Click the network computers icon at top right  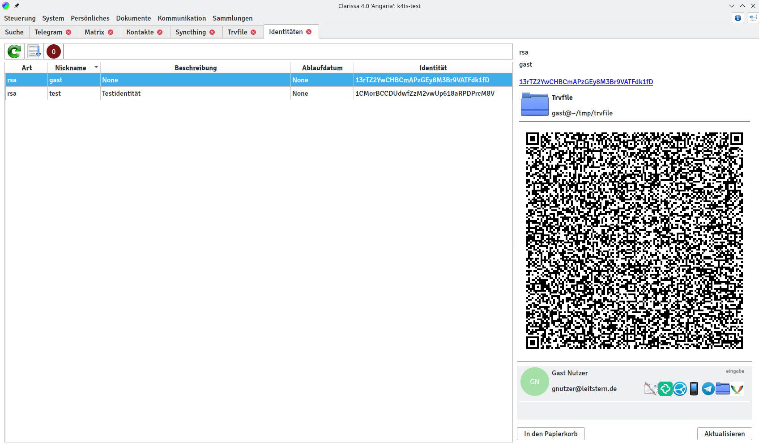pyautogui.click(x=753, y=18)
